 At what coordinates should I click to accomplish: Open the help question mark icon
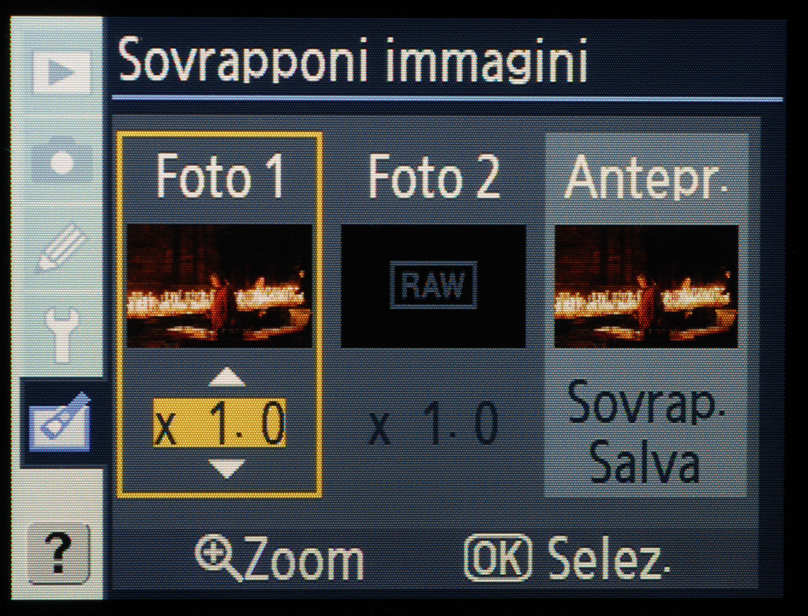point(58,554)
